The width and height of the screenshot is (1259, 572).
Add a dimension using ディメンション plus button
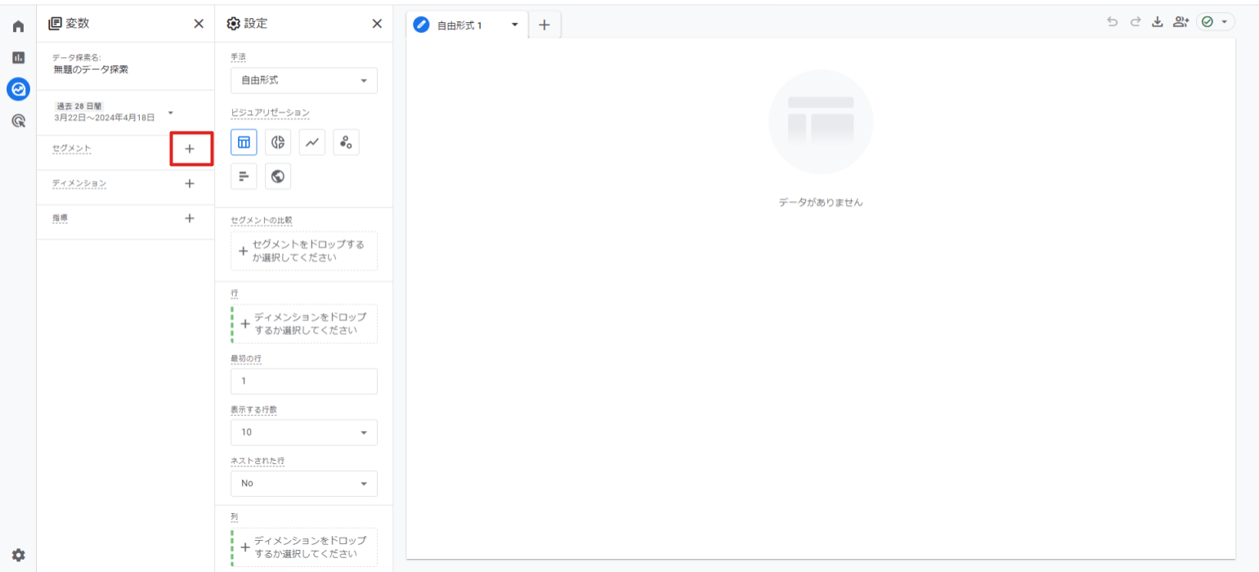pos(190,184)
